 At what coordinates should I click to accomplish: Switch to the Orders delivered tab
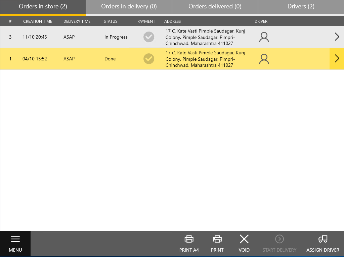coord(215,7)
